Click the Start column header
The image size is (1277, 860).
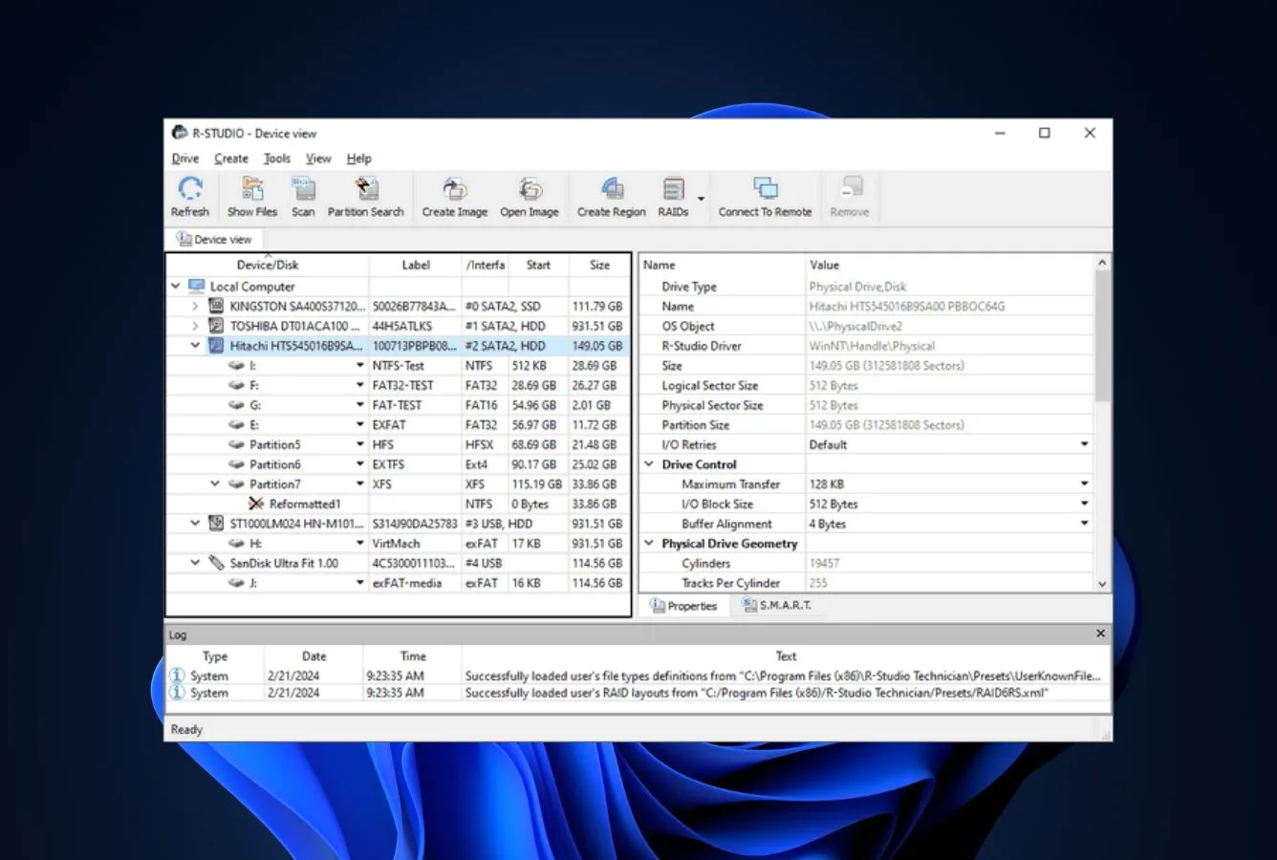coord(538,265)
